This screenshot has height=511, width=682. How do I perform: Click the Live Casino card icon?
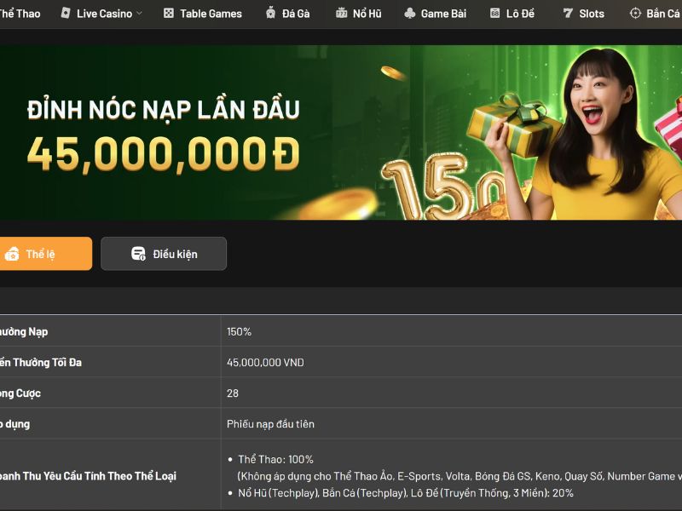click(x=66, y=13)
